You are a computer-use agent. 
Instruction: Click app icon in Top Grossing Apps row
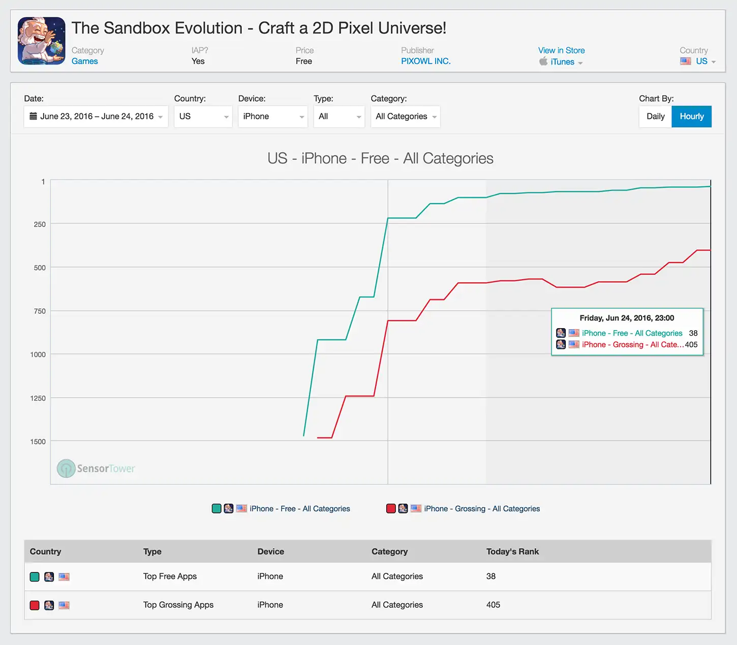click(49, 605)
